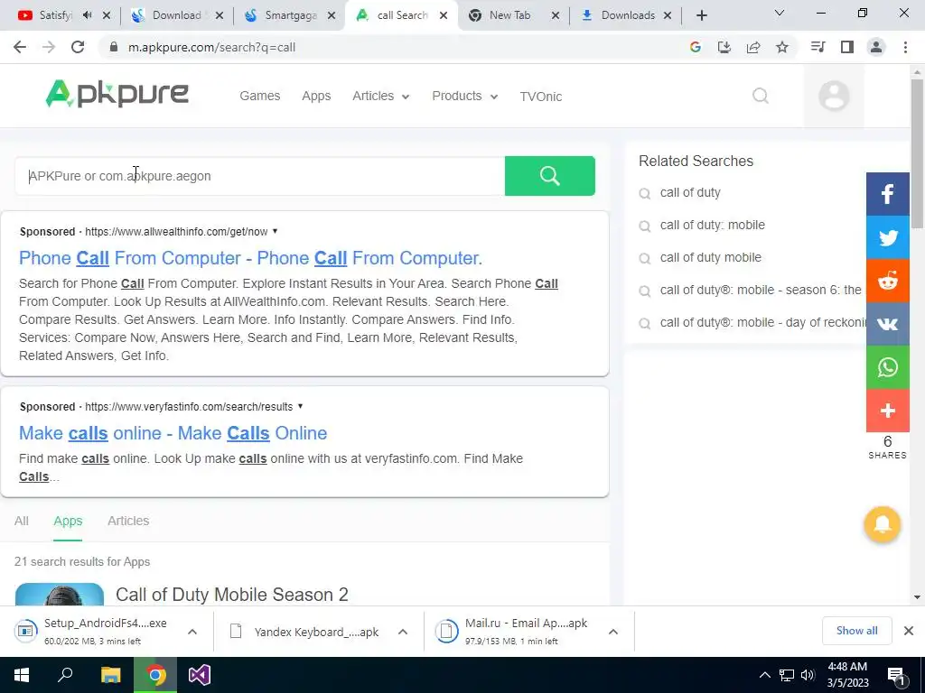Open allwealthinfo ad options arrow
Image resolution: width=925 pixels, height=693 pixels.
pos(275,231)
